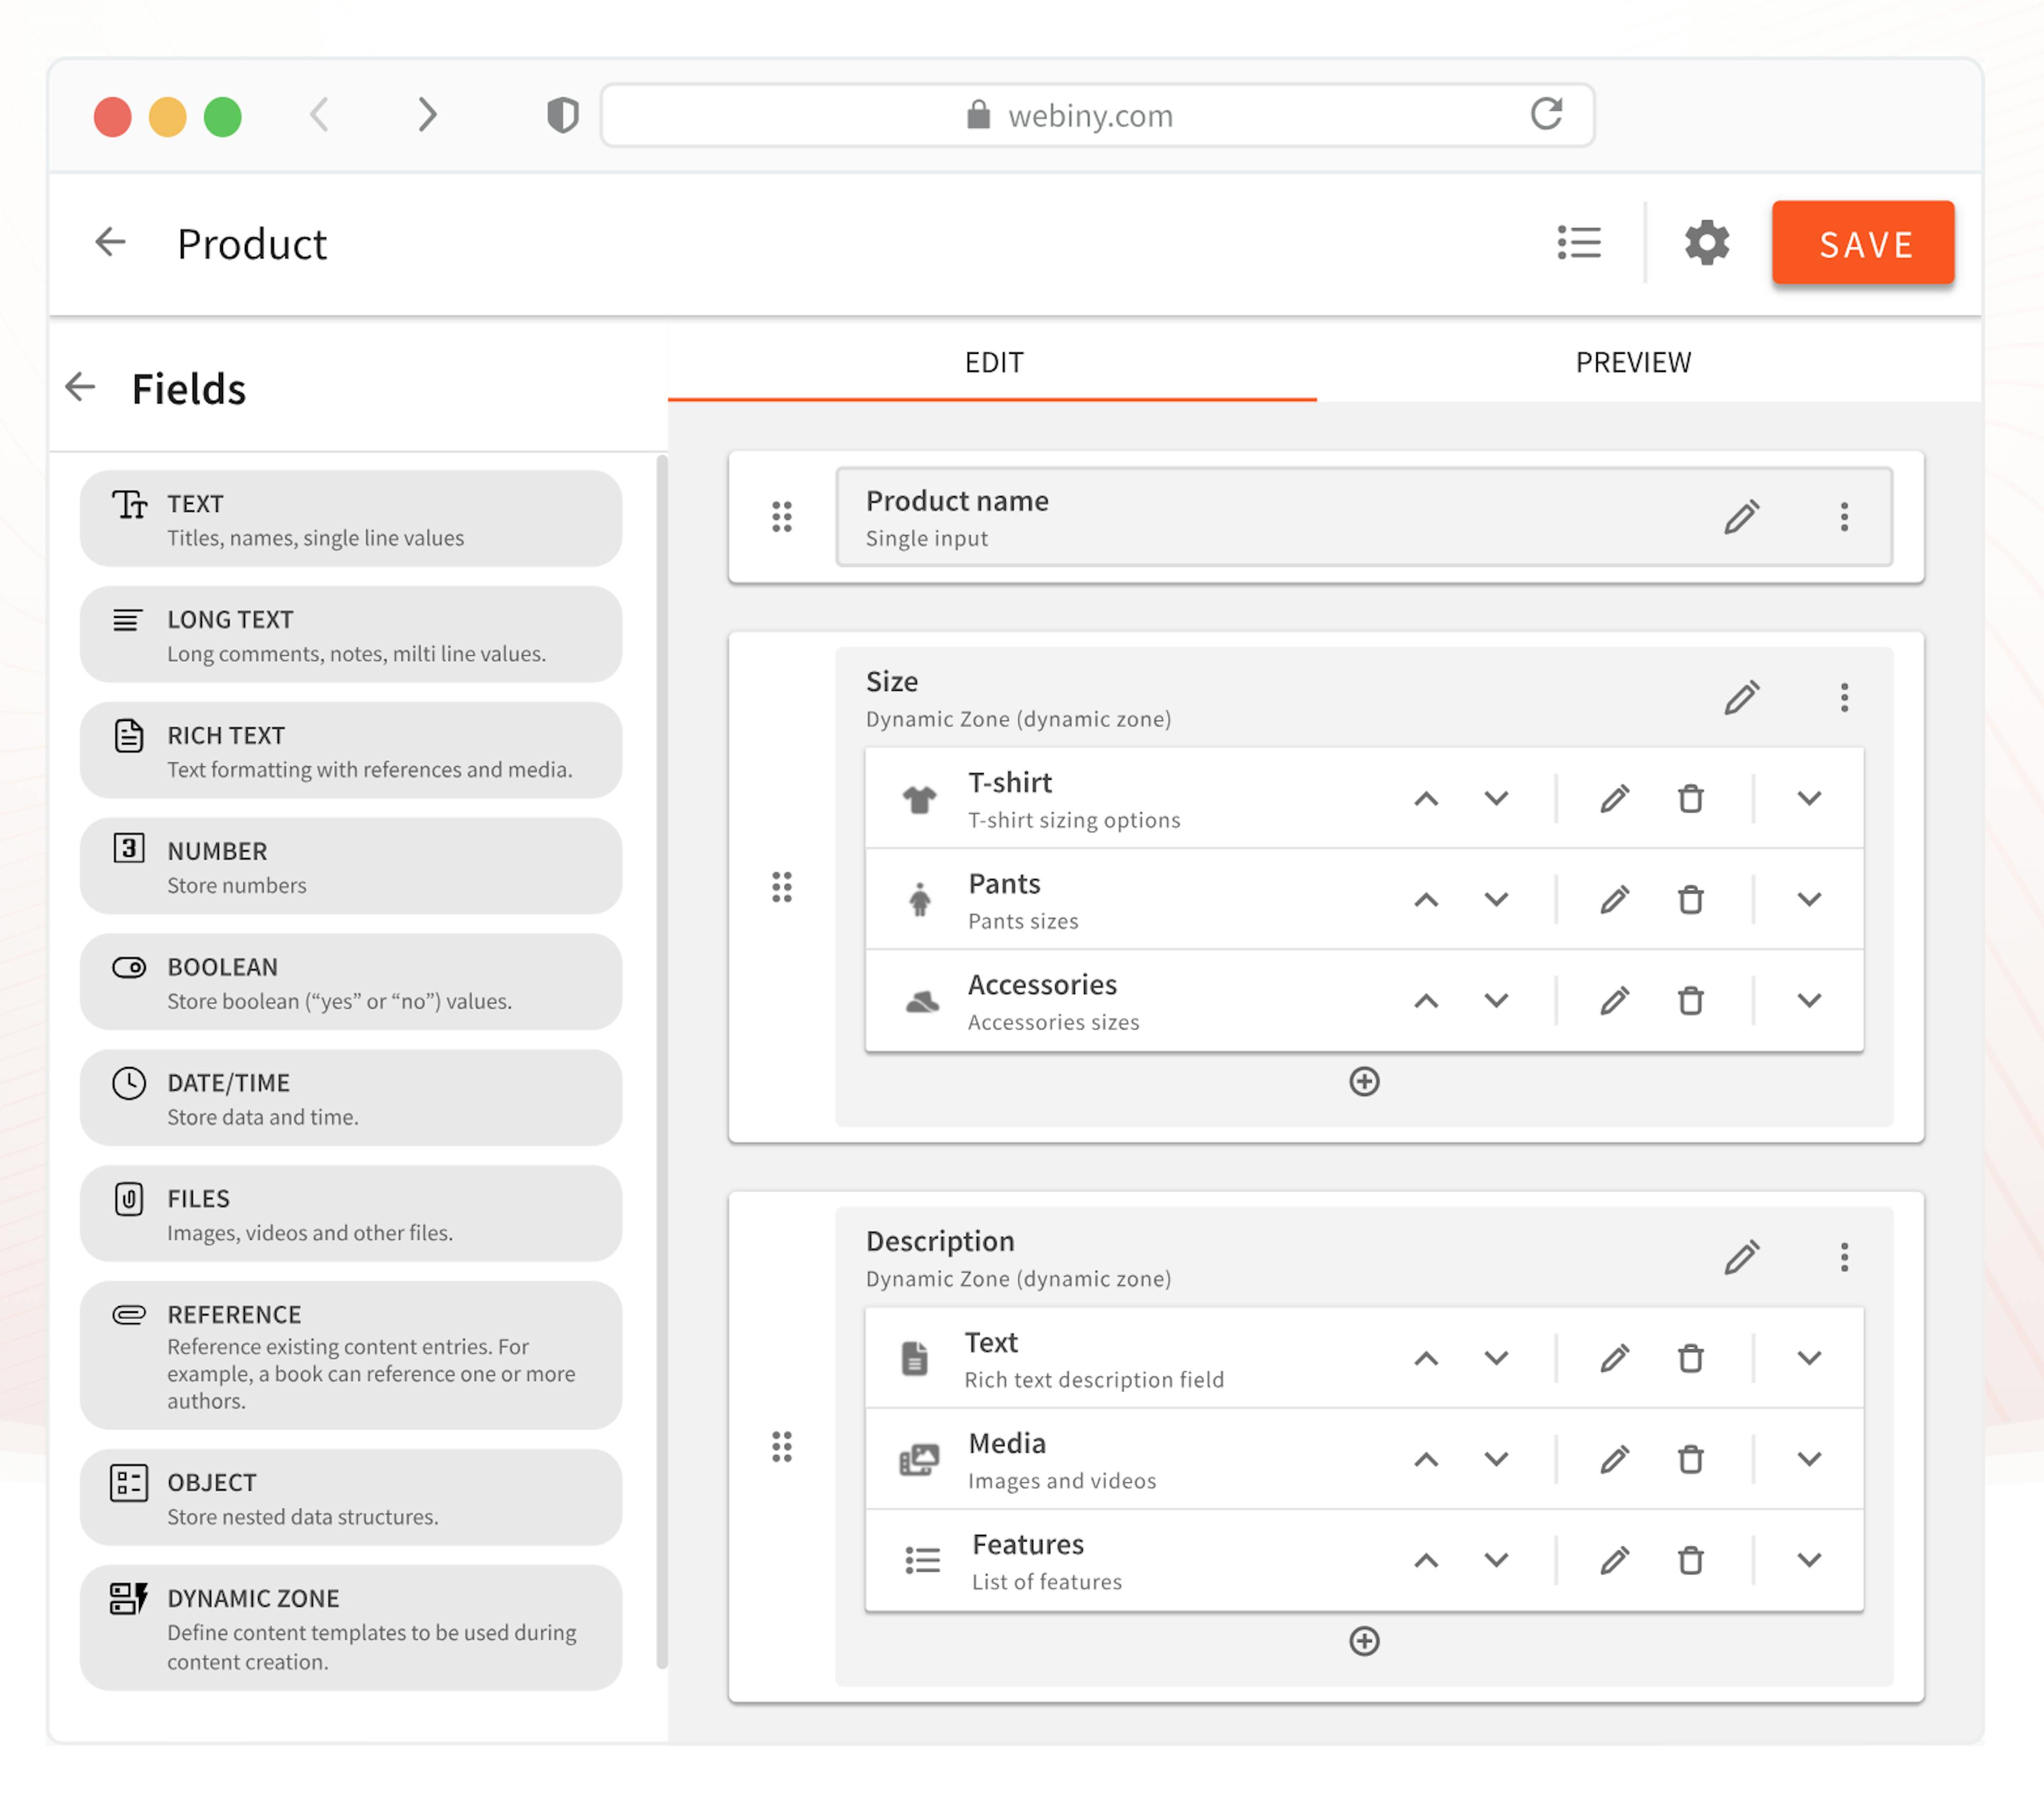Image resolution: width=2044 pixels, height=1793 pixels.
Task: Add a template with the plus icon under Accessories
Action: point(1364,1082)
